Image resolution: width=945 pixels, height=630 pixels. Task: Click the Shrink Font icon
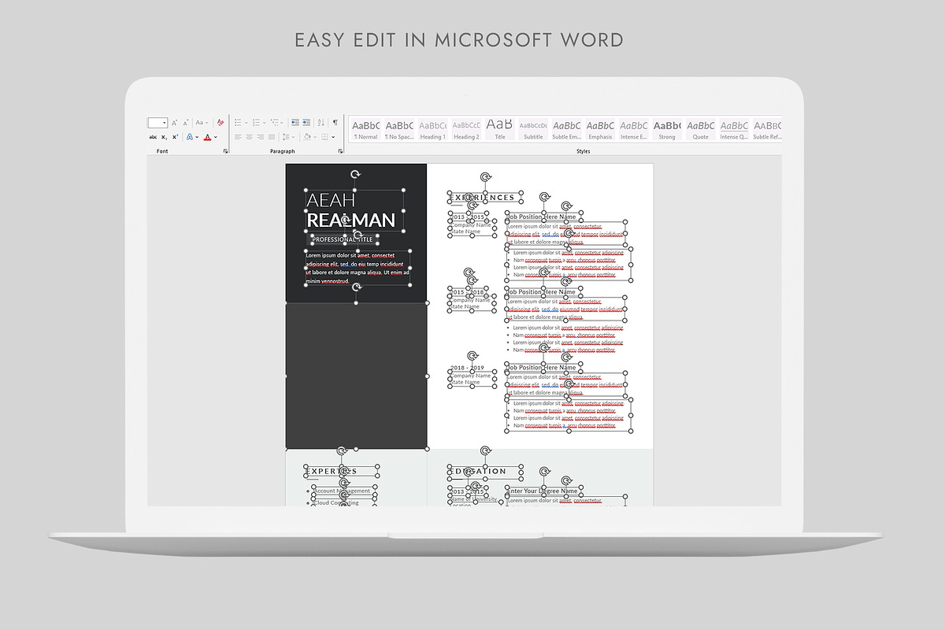186,123
